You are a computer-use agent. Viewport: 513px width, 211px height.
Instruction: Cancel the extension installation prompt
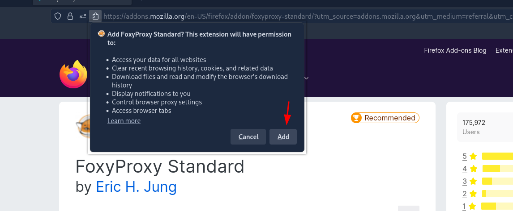(248, 137)
